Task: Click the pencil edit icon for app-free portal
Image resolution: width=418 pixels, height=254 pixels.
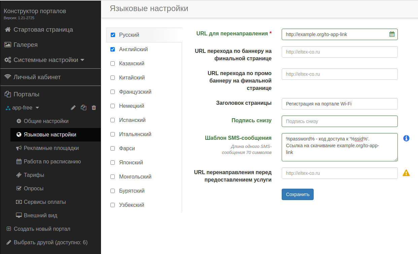Action: pyautogui.click(x=73, y=108)
